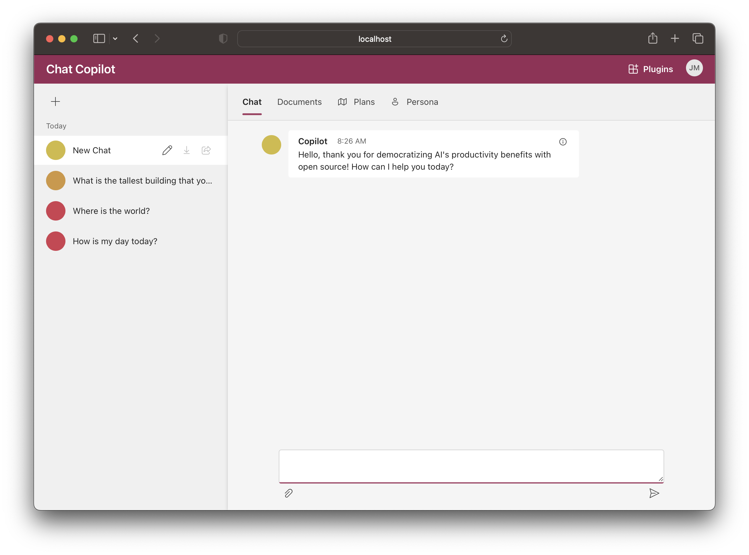Open the Plans tab
Screen dimensions: 749x555
[x=356, y=102]
